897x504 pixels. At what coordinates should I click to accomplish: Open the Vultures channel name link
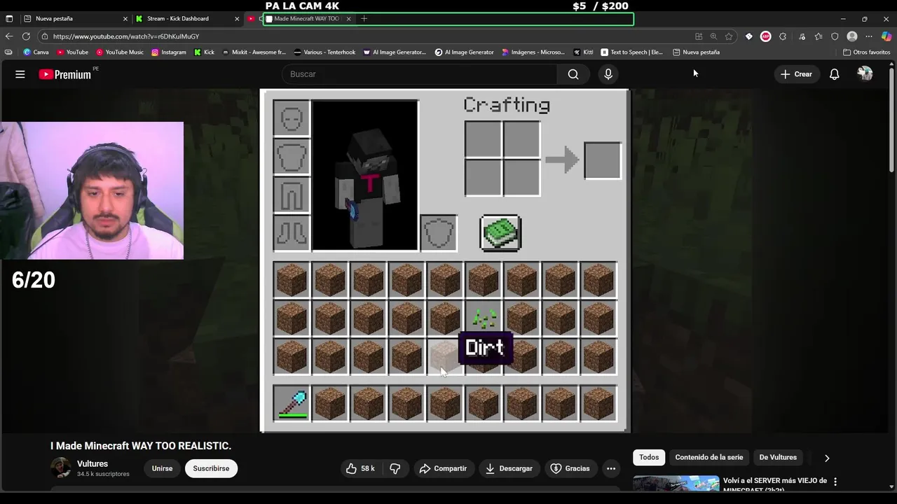[93, 464]
